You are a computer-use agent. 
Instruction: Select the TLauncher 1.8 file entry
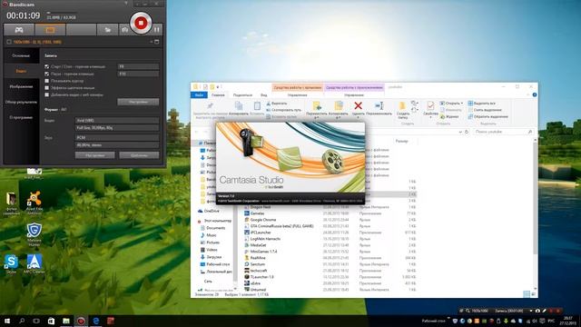coord(259,277)
